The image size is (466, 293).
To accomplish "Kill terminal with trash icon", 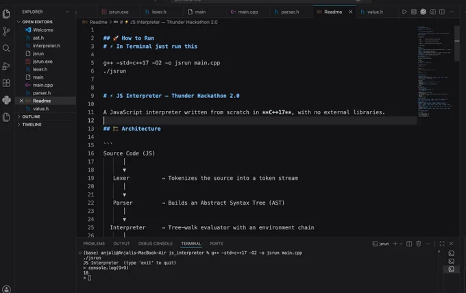I will point(419,244).
